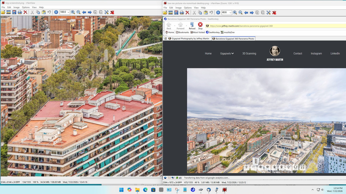Image resolution: width=346 pixels, height=194 pixels.
Task: Go to next file in big-screenshot.png window
Action: click(x=90, y=12)
